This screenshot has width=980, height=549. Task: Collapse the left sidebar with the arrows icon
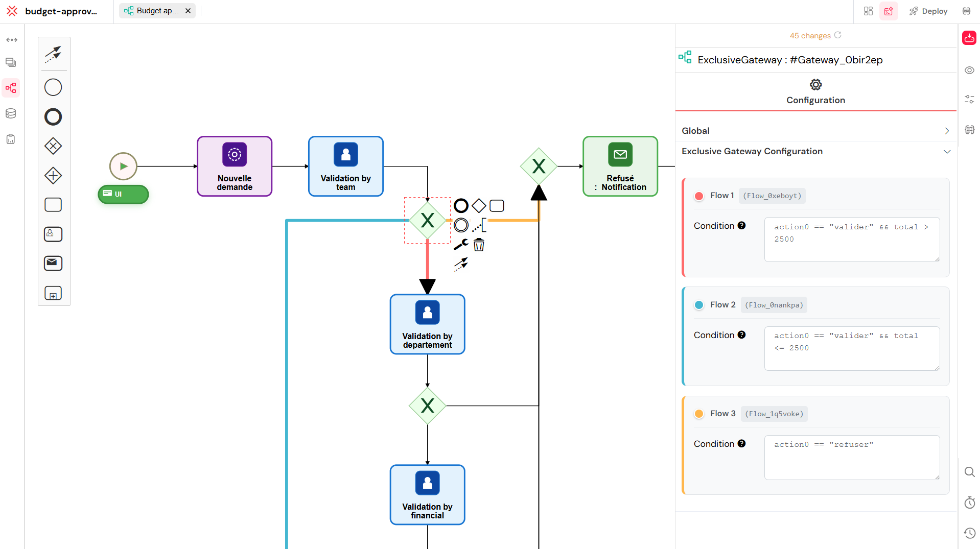[12, 39]
